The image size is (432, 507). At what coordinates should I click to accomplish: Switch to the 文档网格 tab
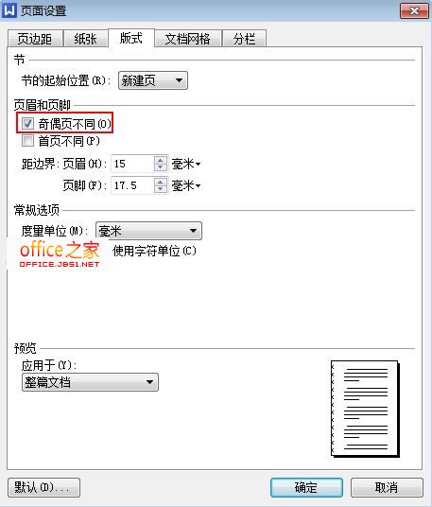tap(188, 39)
